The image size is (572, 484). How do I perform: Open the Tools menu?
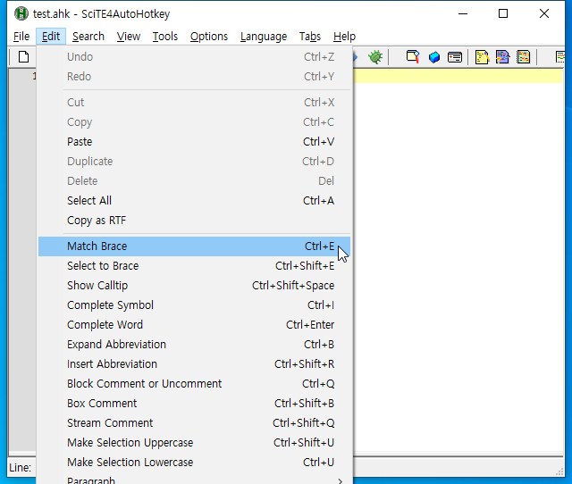(164, 37)
